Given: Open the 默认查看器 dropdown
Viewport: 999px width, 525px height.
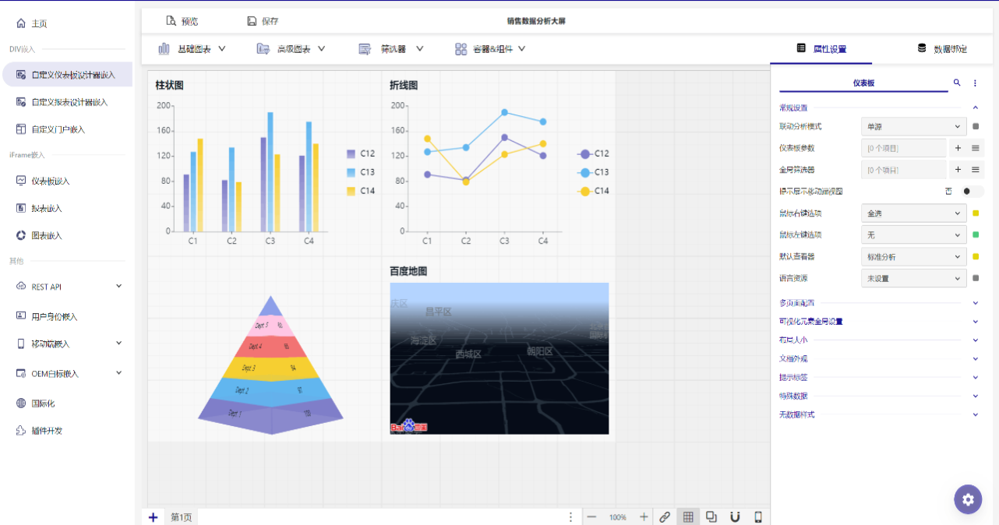Looking at the screenshot, I should (x=914, y=256).
